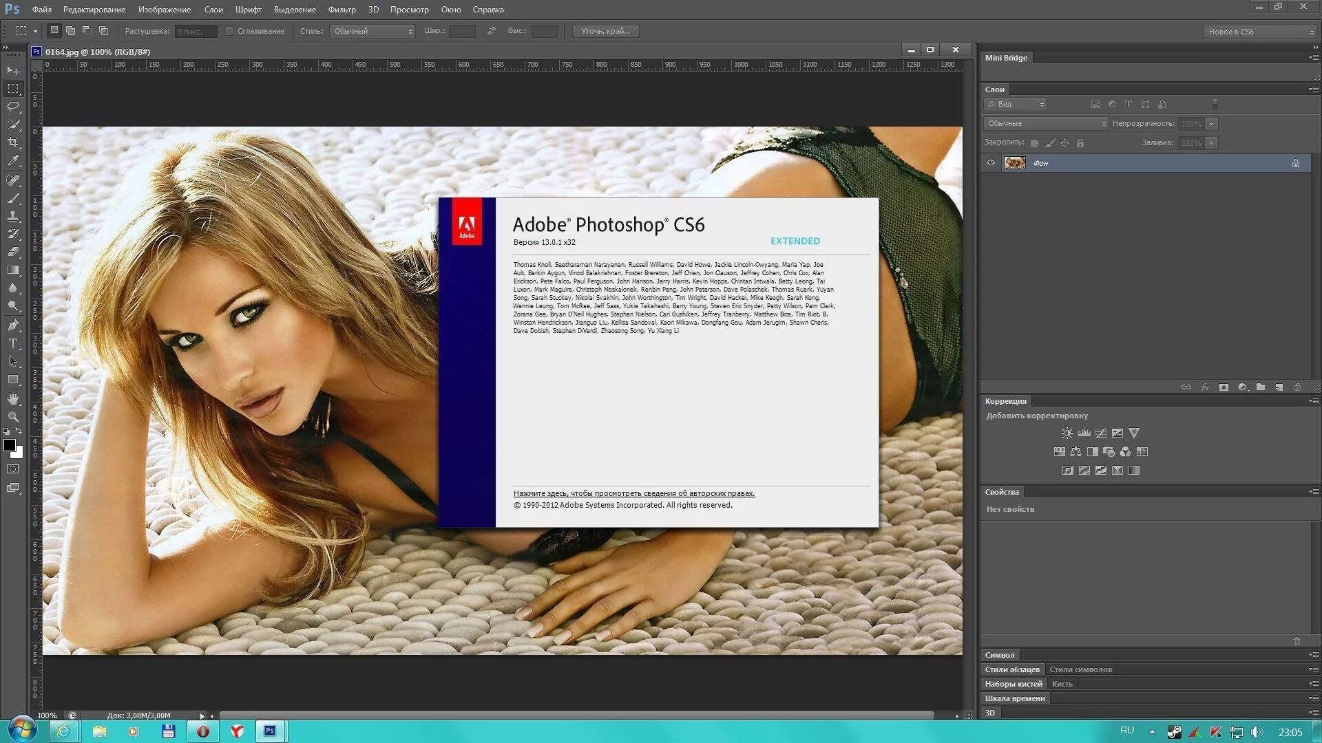Click the foreground color swatch
This screenshot has height=743, width=1322.
pyautogui.click(x=10, y=446)
